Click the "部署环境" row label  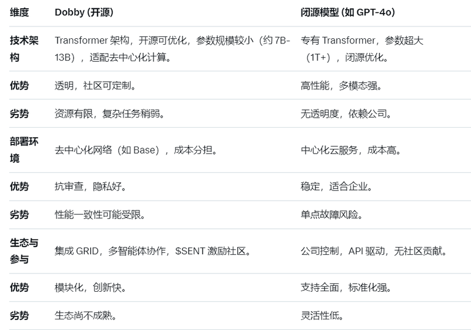pos(23,150)
